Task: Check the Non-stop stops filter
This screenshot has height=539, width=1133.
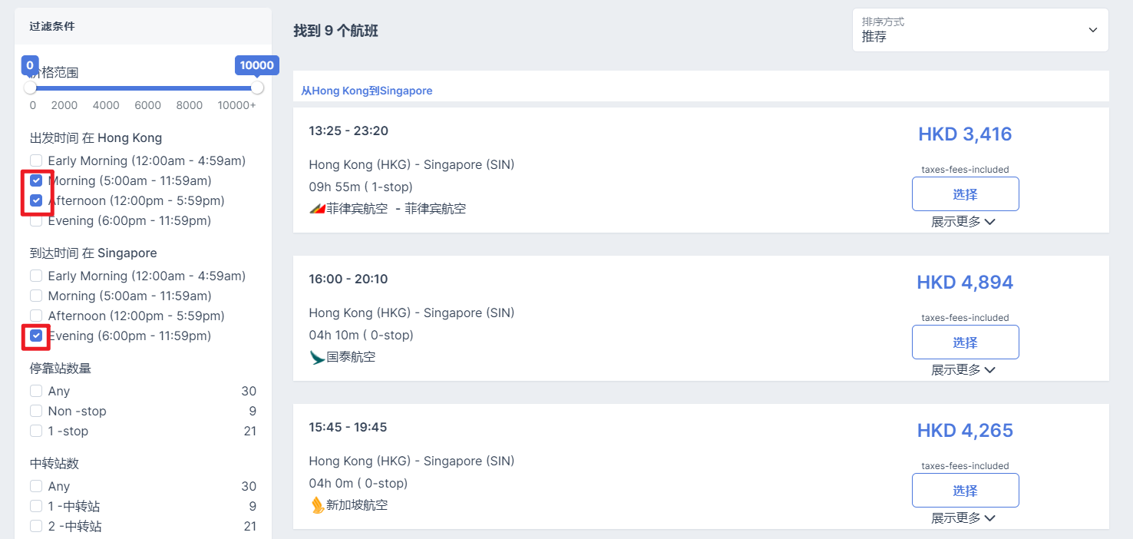Action: click(36, 412)
